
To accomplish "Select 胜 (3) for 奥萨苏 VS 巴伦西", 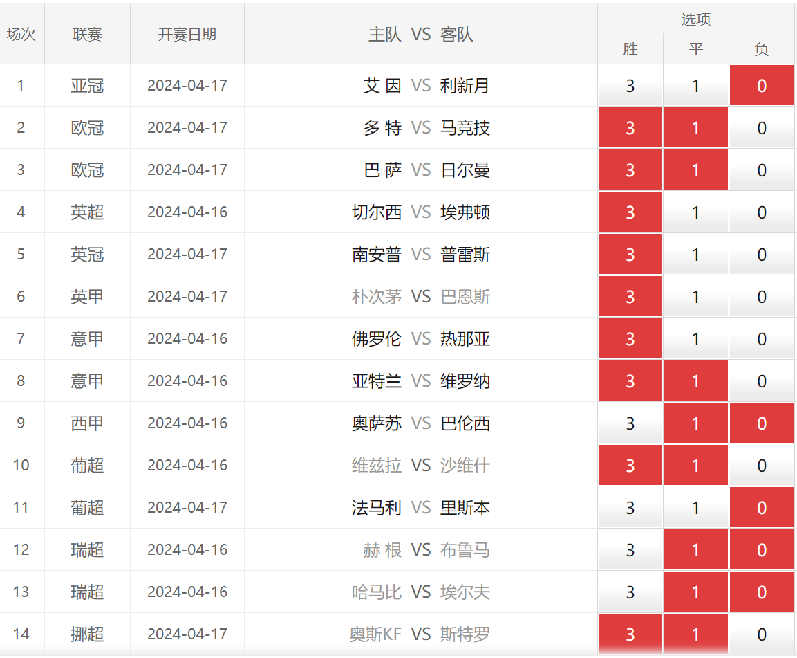I will [x=630, y=423].
